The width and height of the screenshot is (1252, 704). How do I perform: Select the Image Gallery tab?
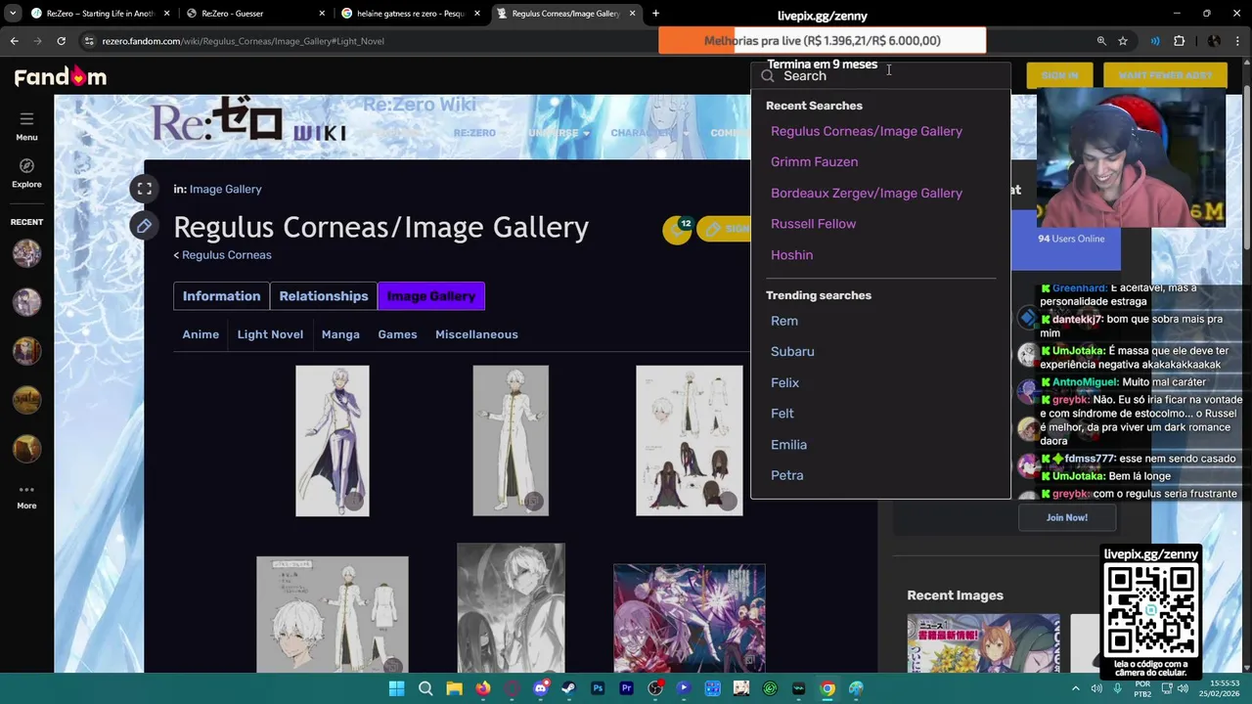point(431,296)
